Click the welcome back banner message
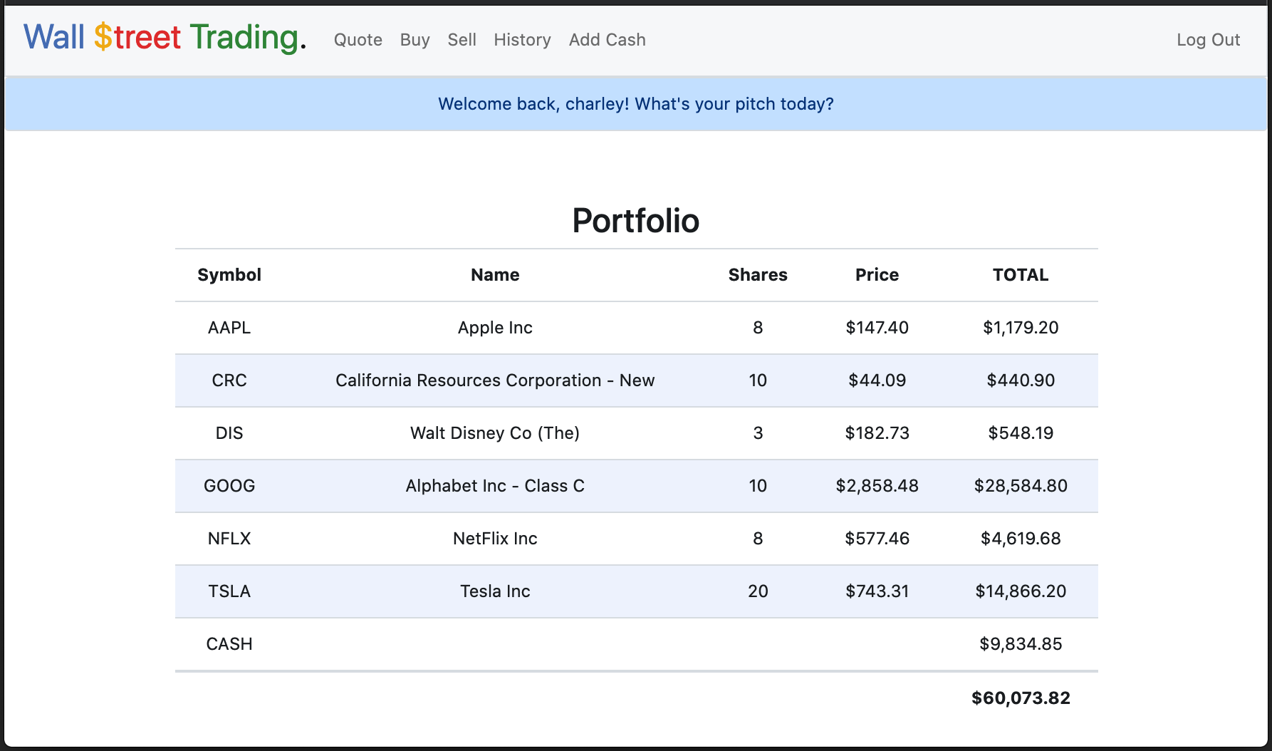Viewport: 1272px width, 751px height. click(636, 104)
